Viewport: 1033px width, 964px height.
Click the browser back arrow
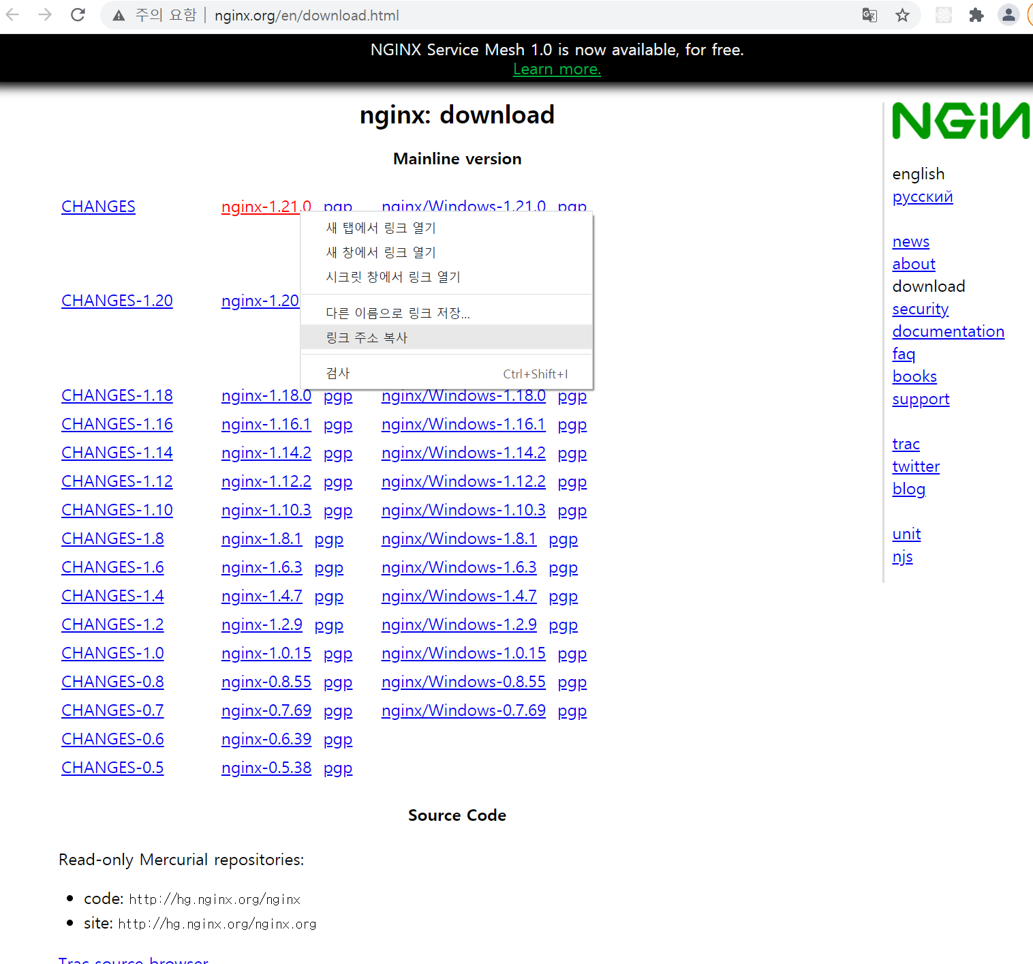12,14
